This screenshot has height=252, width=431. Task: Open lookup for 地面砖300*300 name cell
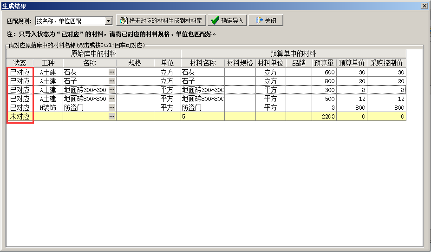pyautogui.click(x=112, y=90)
